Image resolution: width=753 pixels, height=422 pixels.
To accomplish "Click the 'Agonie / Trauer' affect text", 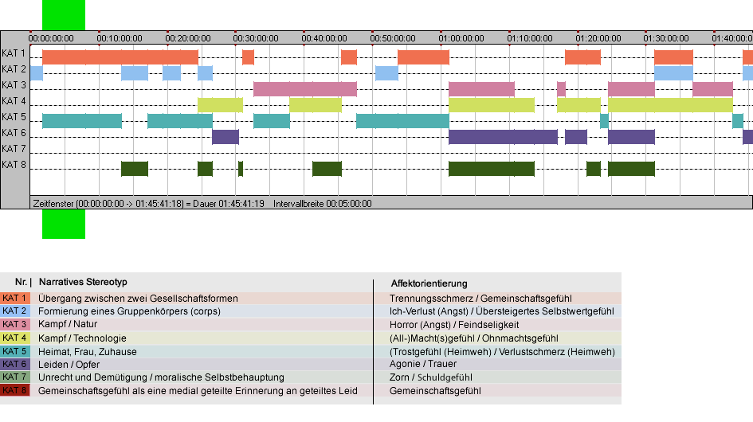I will pos(423,365).
